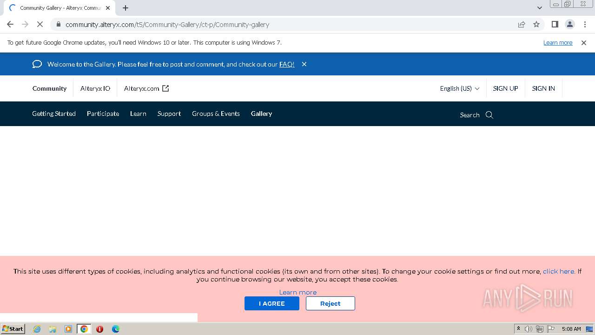
Task: Expand the English (US) language dropdown
Action: pos(460,88)
